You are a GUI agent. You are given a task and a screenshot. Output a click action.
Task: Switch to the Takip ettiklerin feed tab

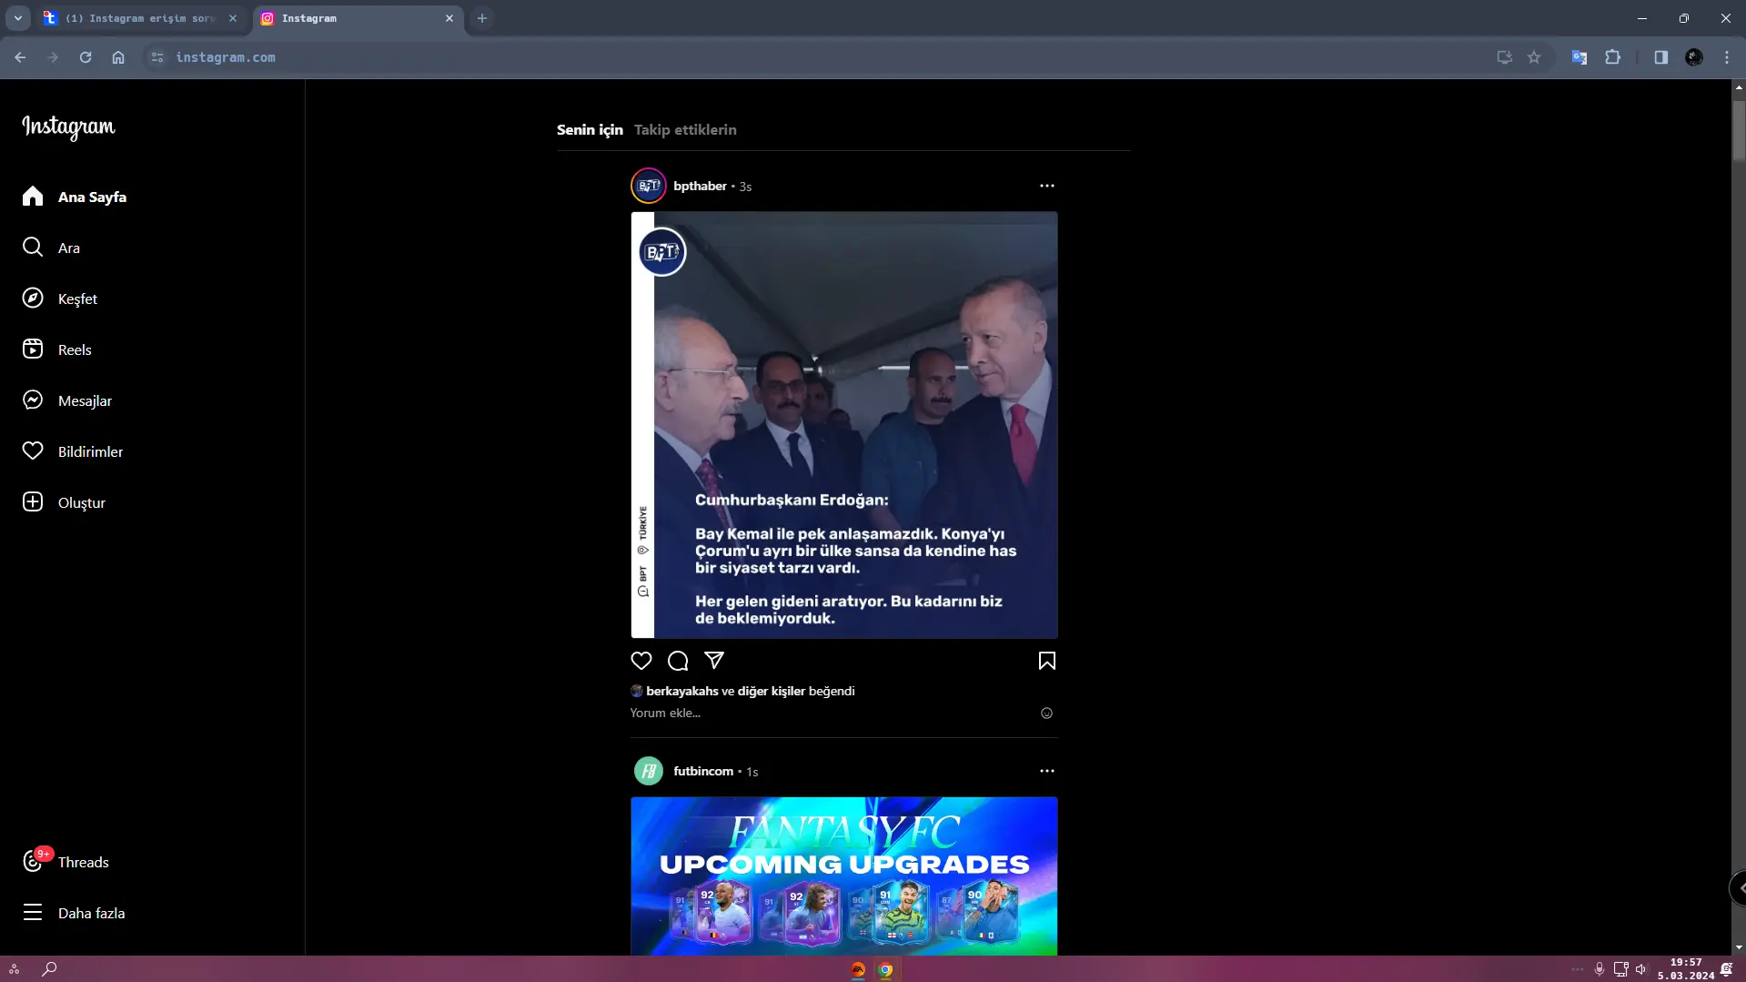tap(685, 129)
